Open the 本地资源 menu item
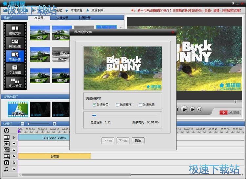Screen dimensions: 246x179 click(76, 10)
